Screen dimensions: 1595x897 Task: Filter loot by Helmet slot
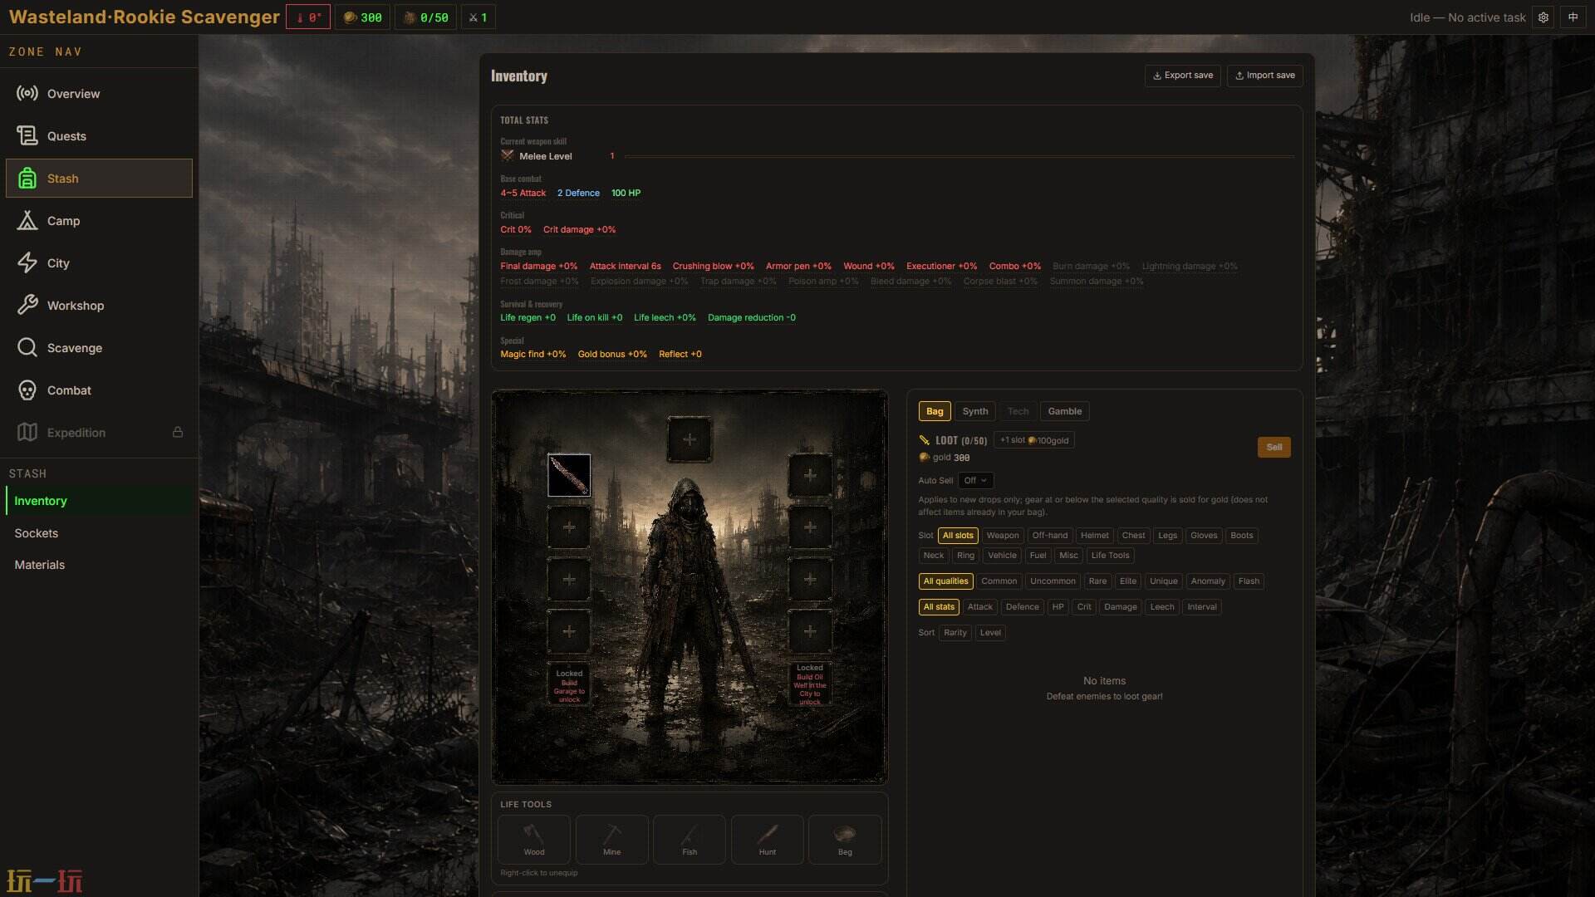pos(1095,536)
